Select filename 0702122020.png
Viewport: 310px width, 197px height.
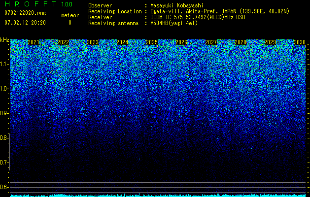point(25,13)
